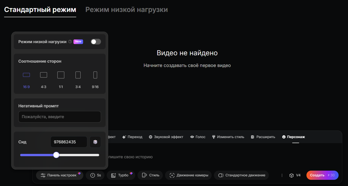Choose the 1:1 square aspect ratio
Screen dimensions: 348x186
pos(61,75)
